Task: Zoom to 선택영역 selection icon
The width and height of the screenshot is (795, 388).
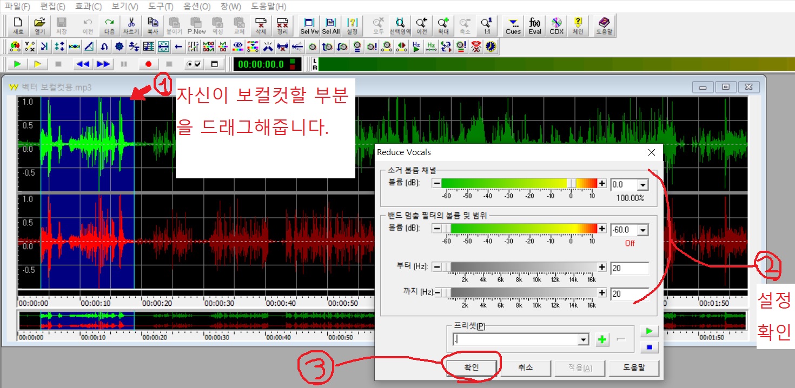Action: click(400, 25)
